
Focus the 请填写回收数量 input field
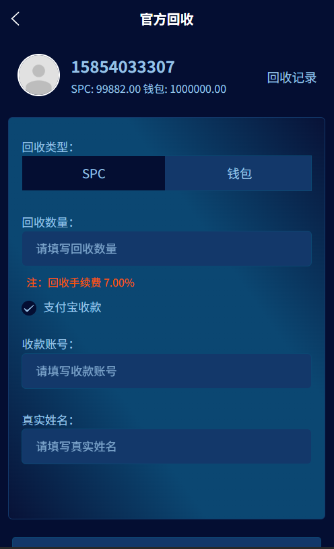click(x=167, y=248)
